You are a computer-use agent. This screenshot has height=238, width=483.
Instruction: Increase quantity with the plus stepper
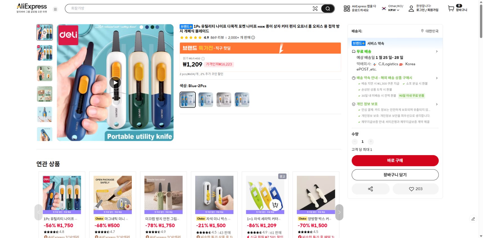(371, 142)
